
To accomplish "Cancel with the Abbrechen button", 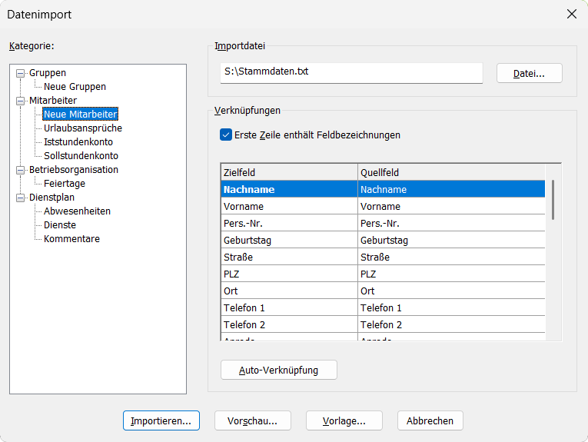I will (430, 420).
